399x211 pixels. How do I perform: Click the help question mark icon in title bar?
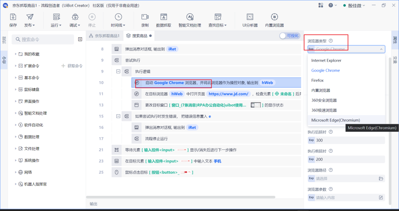(x=331, y=5)
